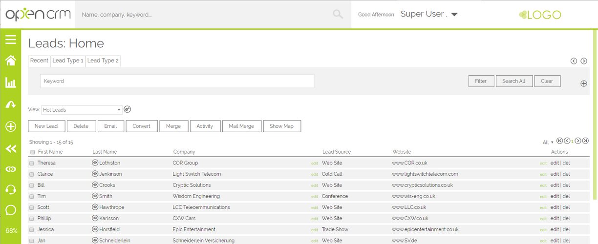Click into the Keyword search field
The height and width of the screenshot is (244, 598).
[x=177, y=81]
